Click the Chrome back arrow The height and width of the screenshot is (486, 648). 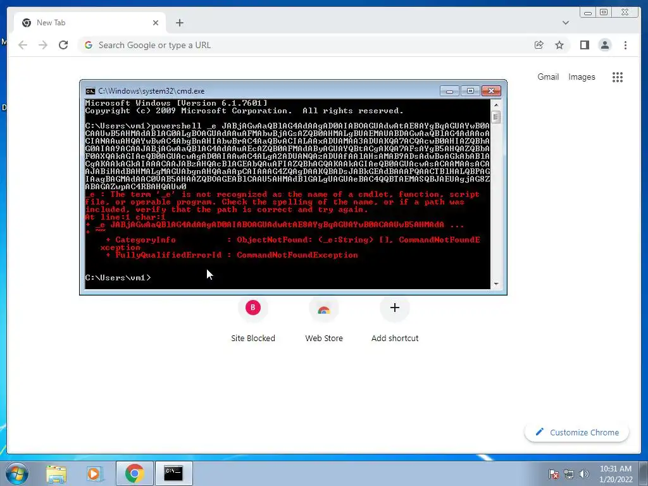coord(23,45)
